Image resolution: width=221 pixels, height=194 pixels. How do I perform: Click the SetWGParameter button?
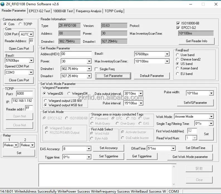(x=195, y=103)
